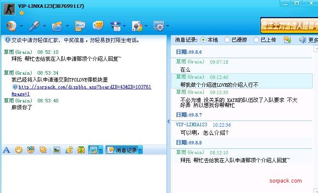Collapse the message history panel splitter arrow
Image resolution: width=318 pixels, height=193 pixels.
click(169, 122)
